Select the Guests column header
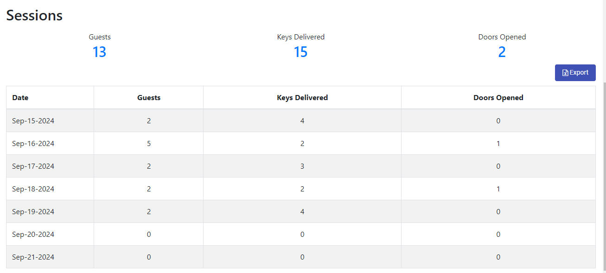The image size is (606, 273). [x=149, y=98]
